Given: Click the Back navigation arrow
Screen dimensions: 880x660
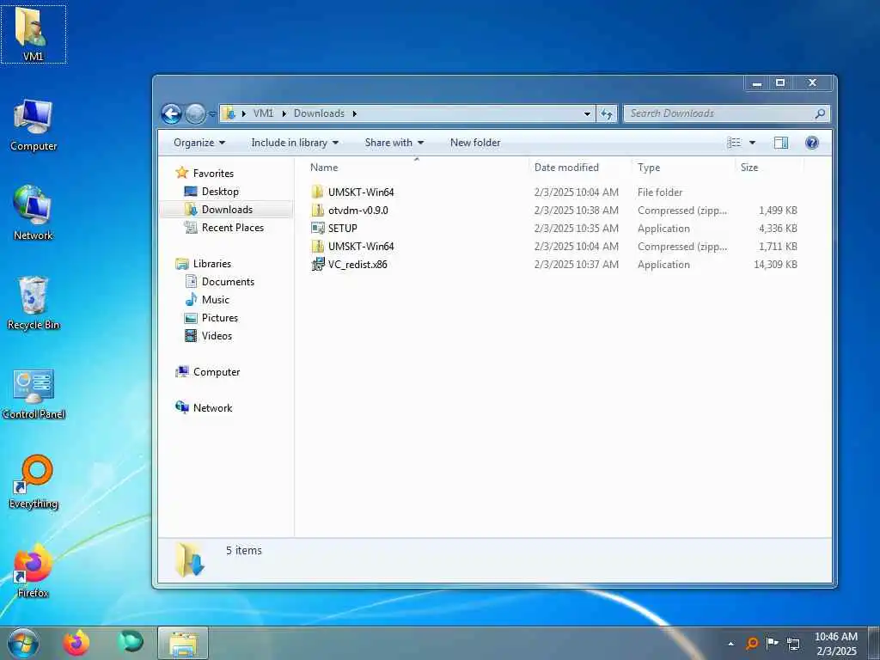Looking at the screenshot, I should tap(172, 114).
